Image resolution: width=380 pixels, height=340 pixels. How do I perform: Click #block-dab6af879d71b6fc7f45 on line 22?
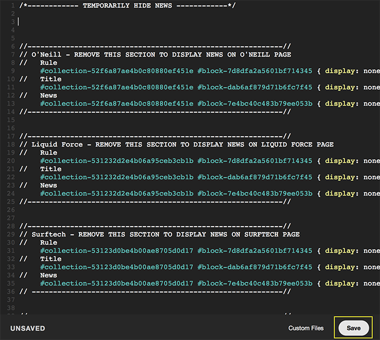(255, 177)
